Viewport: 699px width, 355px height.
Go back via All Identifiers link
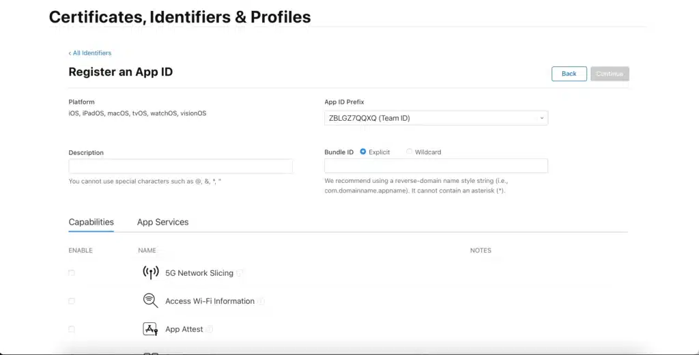click(90, 53)
